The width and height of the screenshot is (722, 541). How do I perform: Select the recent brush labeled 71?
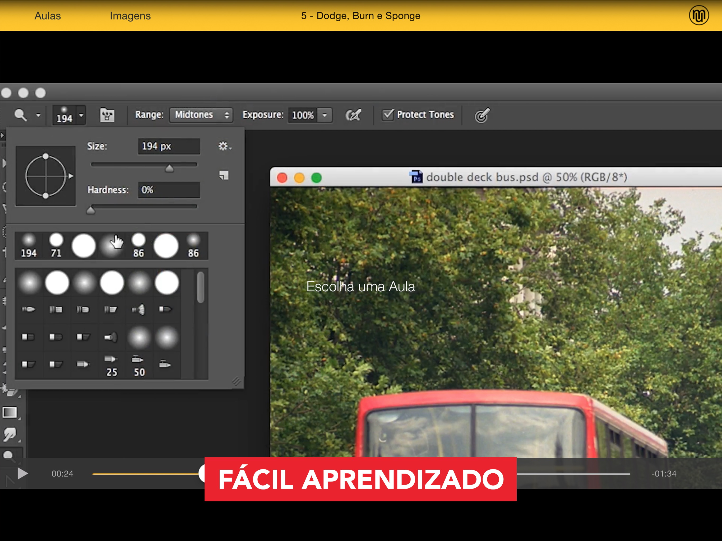(x=56, y=245)
